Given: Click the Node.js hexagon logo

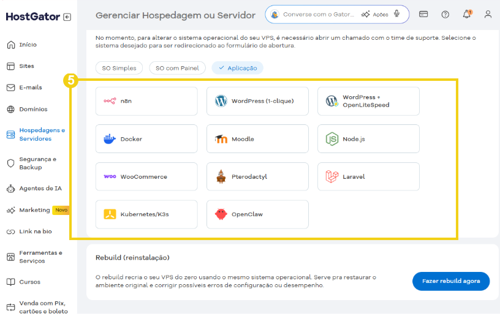Looking at the screenshot, I should [x=332, y=139].
